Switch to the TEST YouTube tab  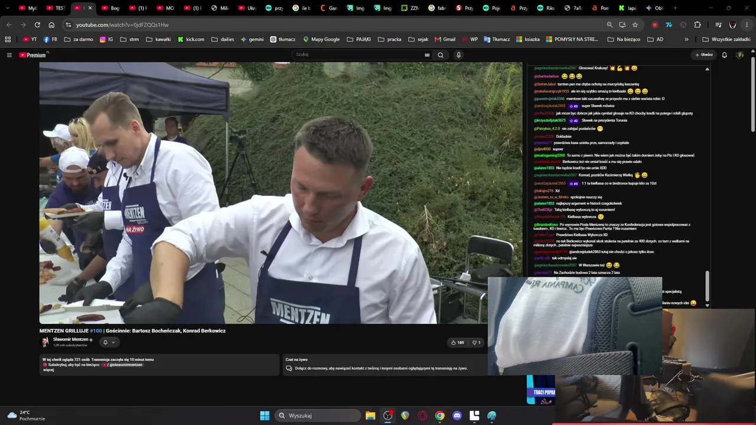(56, 8)
